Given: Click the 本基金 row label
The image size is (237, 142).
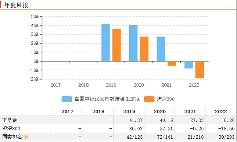Looking at the screenshot, I should click(9, 120).
